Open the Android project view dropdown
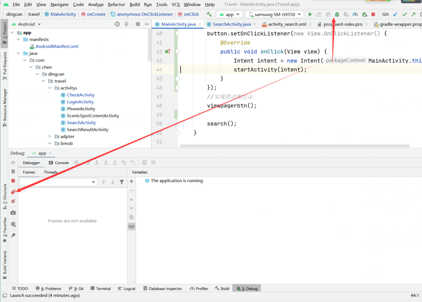This screenshot has height=302, width=422. click(x=26, y=24)
